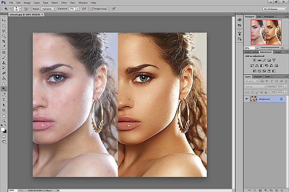Select the Rectangular Marquee tool

tap(4, 26)
